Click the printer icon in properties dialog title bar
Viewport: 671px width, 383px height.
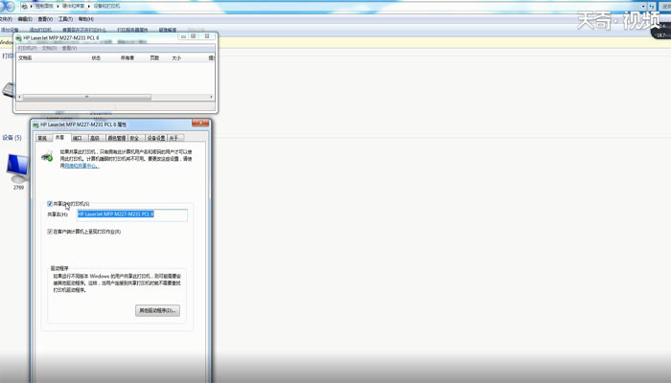tap(36, 124)
